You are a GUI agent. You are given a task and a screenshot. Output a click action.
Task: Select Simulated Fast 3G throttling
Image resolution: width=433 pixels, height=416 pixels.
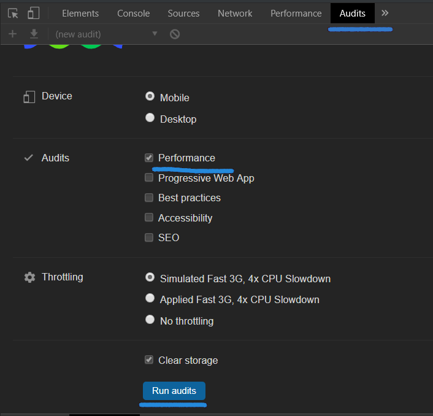tap(150, 277)
